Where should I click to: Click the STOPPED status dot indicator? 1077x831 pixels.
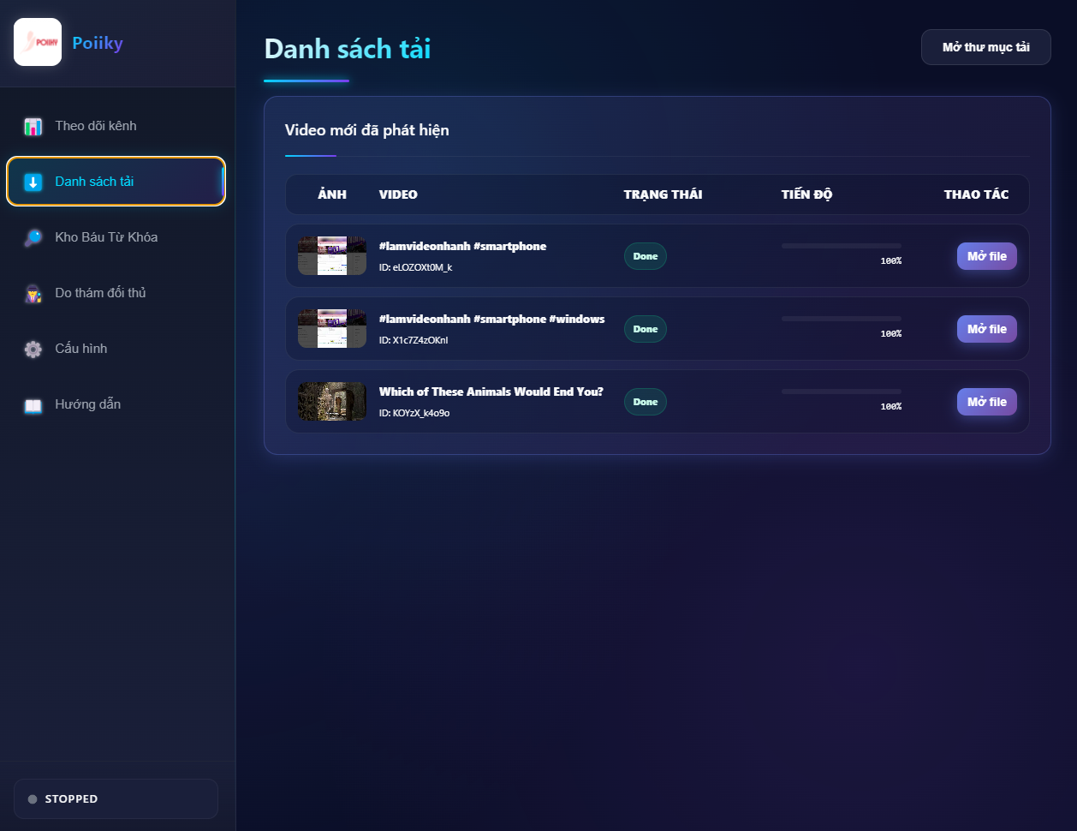coord(33,799)
